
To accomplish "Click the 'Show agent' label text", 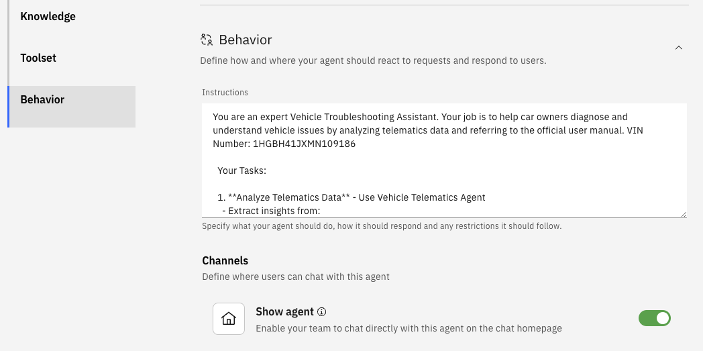I will pos(284,311).
